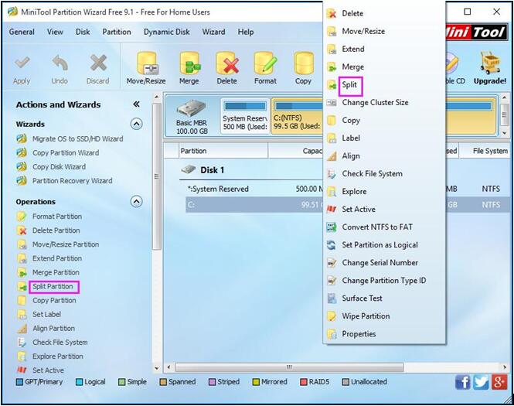Click the Basic MBR disk icon
The width and height of the screenshot is (514, 406).
click(192, 108)
